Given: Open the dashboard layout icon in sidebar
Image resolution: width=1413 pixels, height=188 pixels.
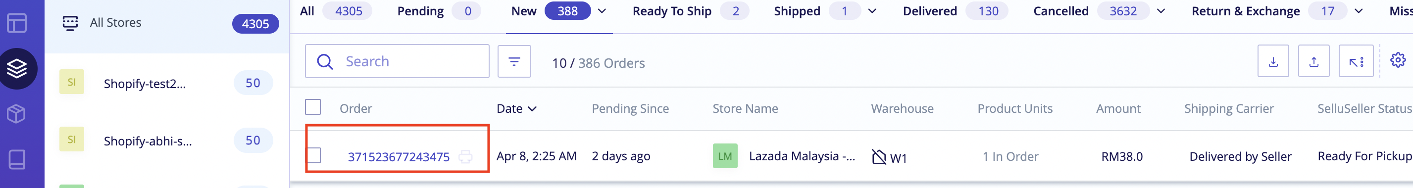Looking at the screenshot, I should [x=17, y=23].
